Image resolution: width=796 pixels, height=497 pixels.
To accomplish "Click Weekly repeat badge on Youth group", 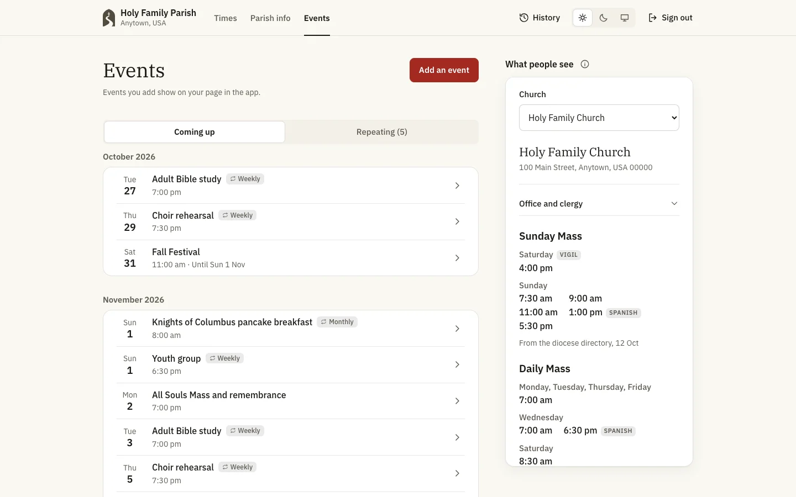I will tap(224, 358).
